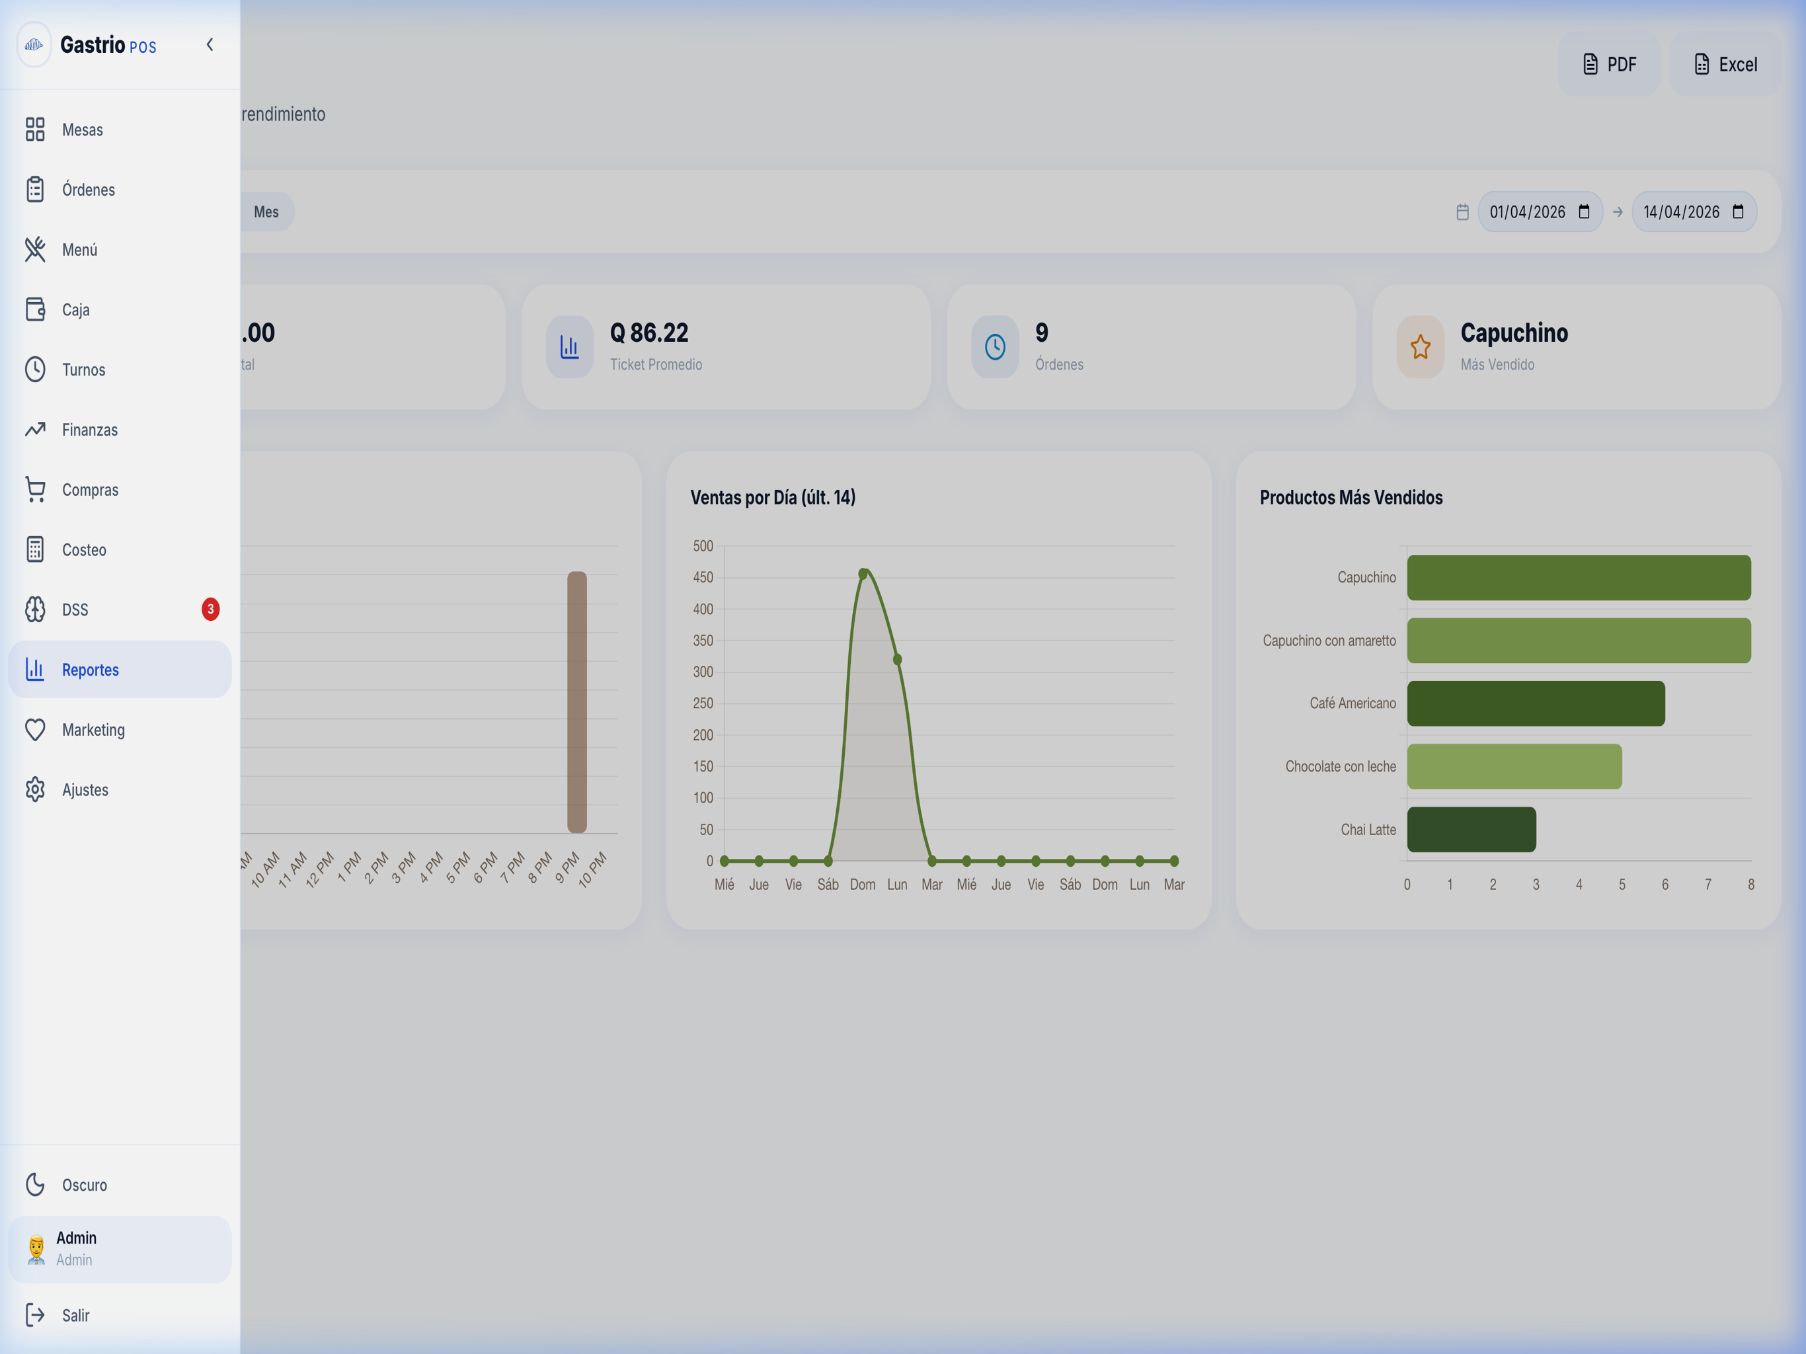Log out via Salir
Viewport: 1806px width, 1354px height.
coord(120,1315)
